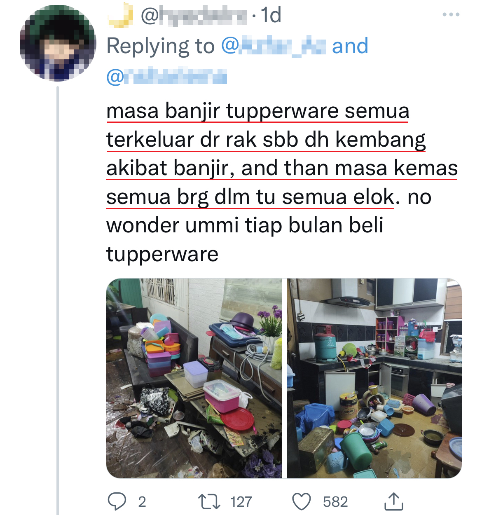Visit the tweet author's blurred handle

[194, 16]
